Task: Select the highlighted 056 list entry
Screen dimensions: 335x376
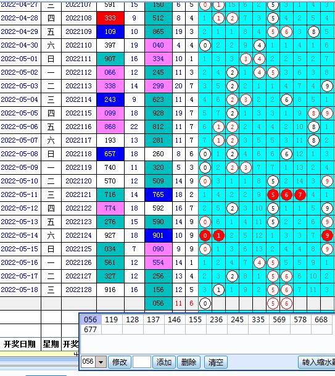Action: (91, 320)
